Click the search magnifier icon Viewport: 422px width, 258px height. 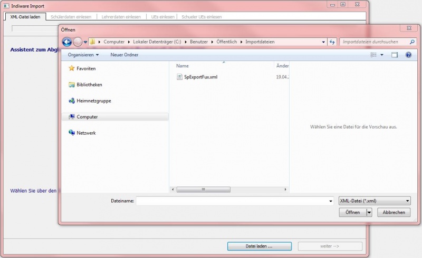412,42
